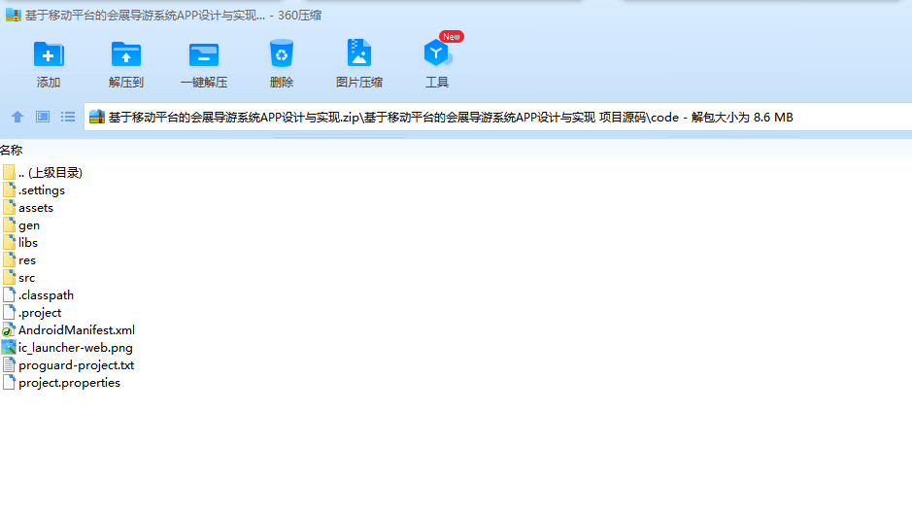Switch to the list view mode
912x516 pixels.
click(68, 117)
